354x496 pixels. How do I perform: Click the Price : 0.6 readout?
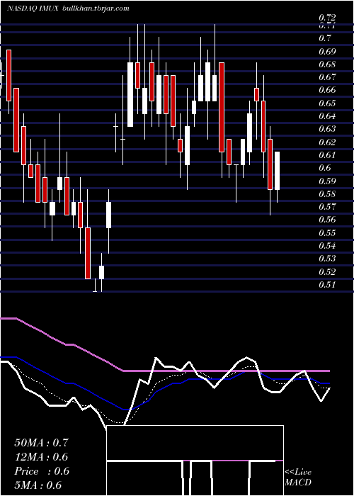click(x=41, y=471)
